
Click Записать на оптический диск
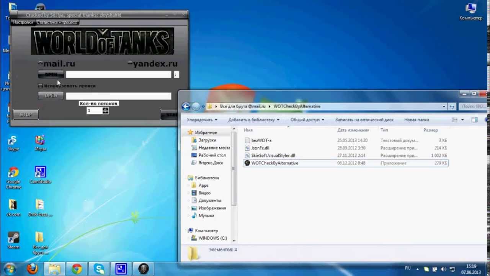pos(364,120)
